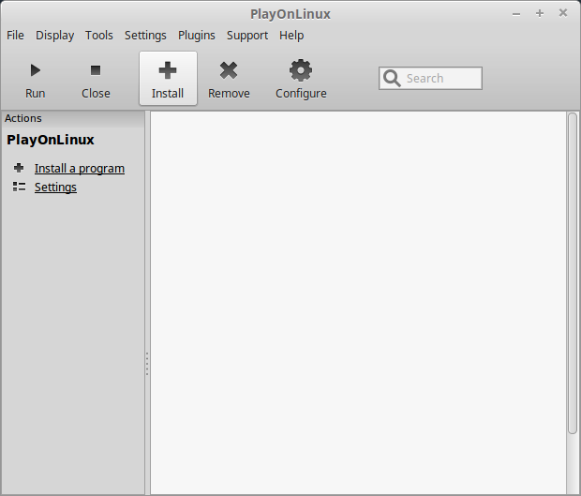
Task: Minimize the PlayOnLinux window
Action: tap(516, 14)
